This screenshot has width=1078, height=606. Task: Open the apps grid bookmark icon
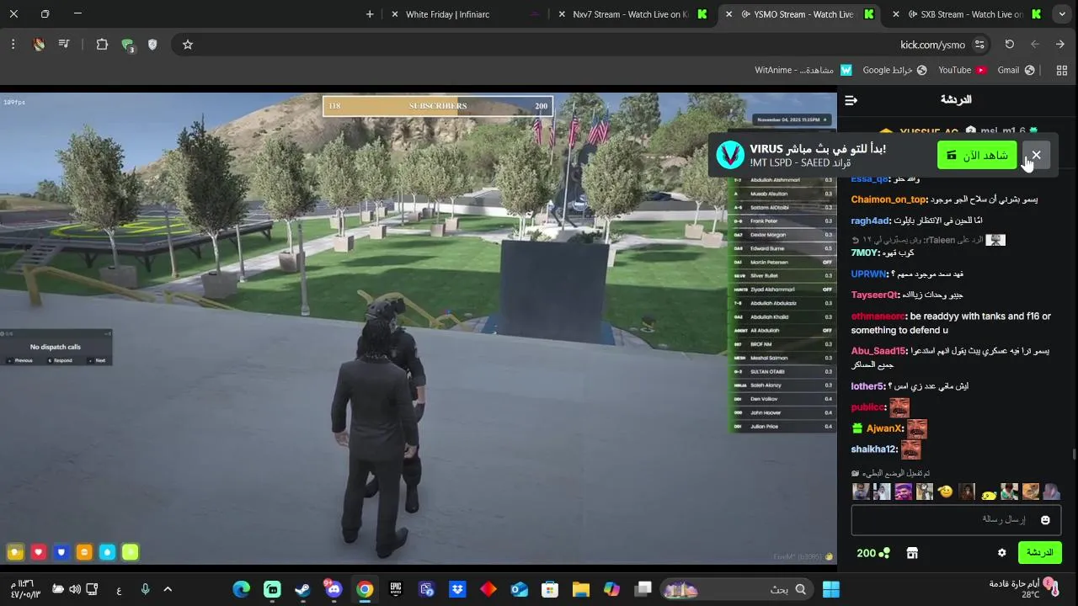pyautogui.click(x=1061, y=71)
